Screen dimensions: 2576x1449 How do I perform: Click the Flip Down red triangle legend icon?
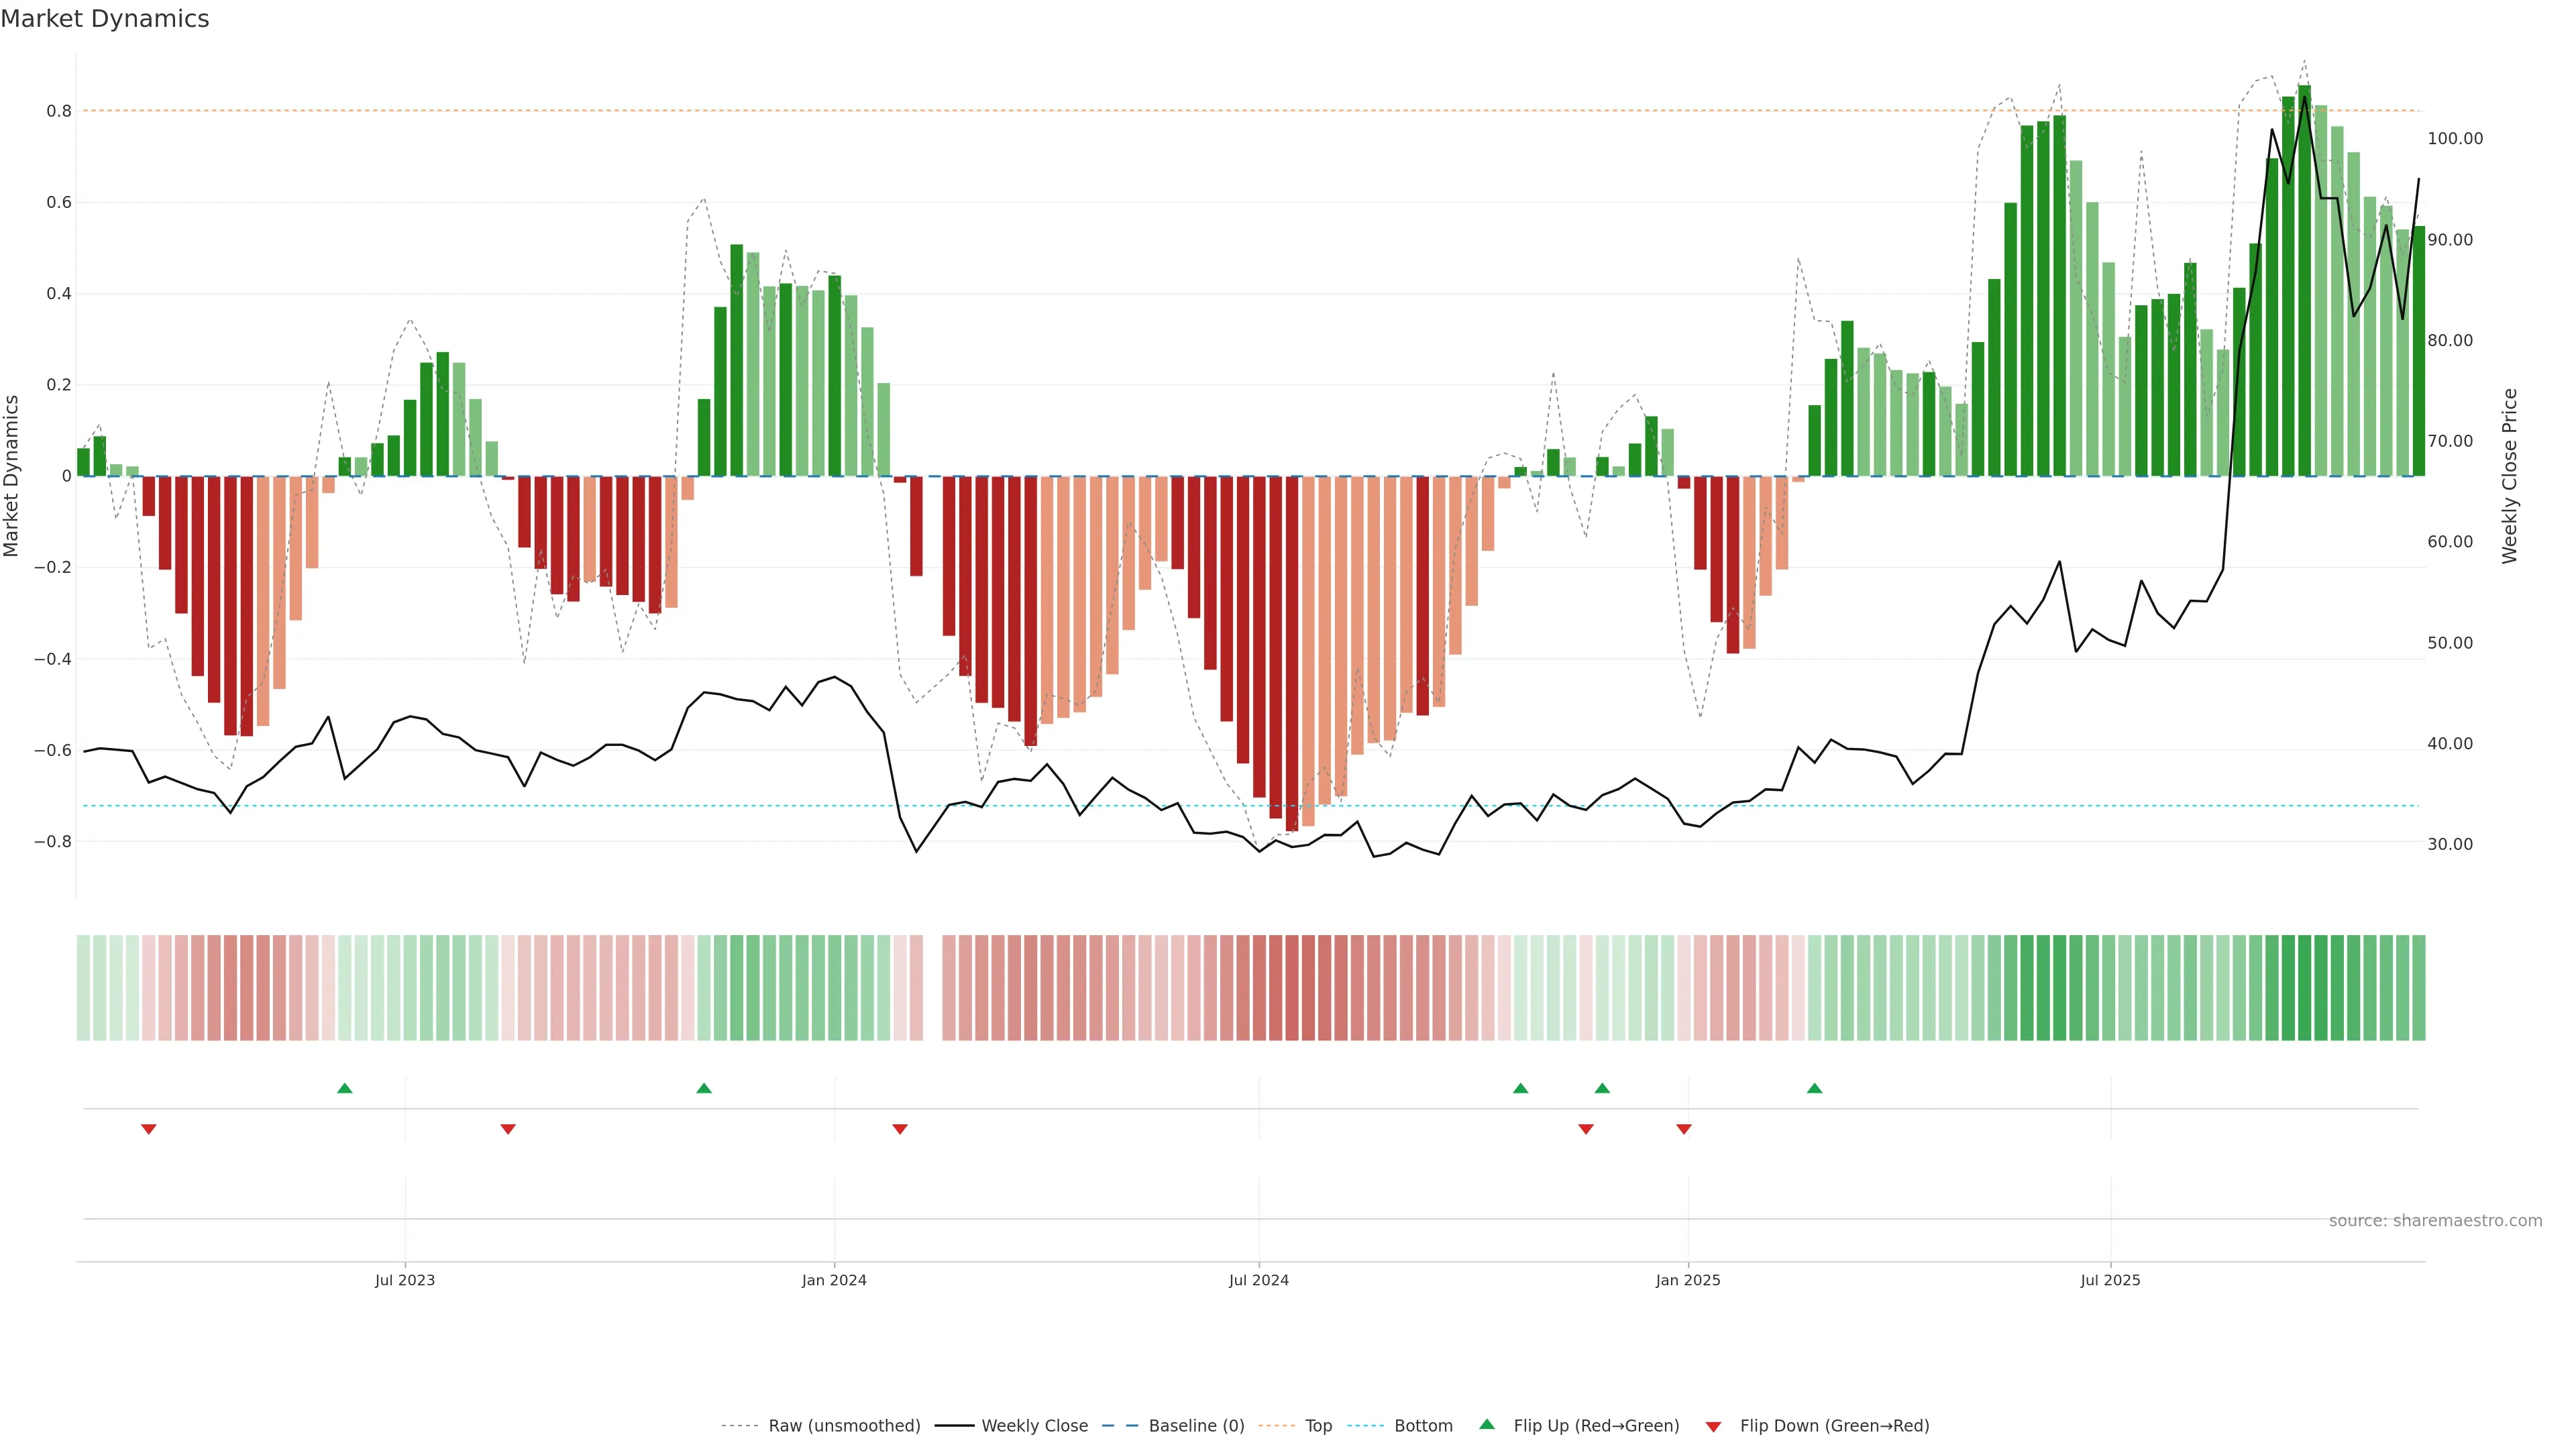pos(1713,1426)
